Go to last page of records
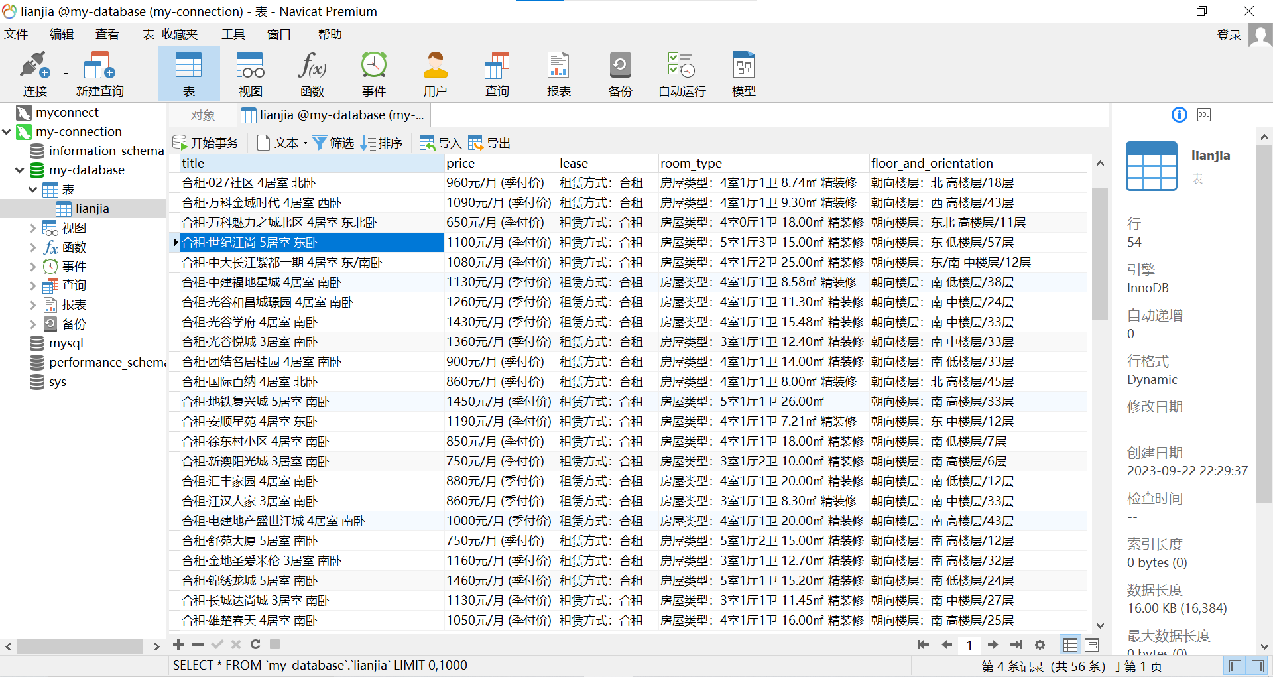The image size is (1273, 677). (1016, 645)
